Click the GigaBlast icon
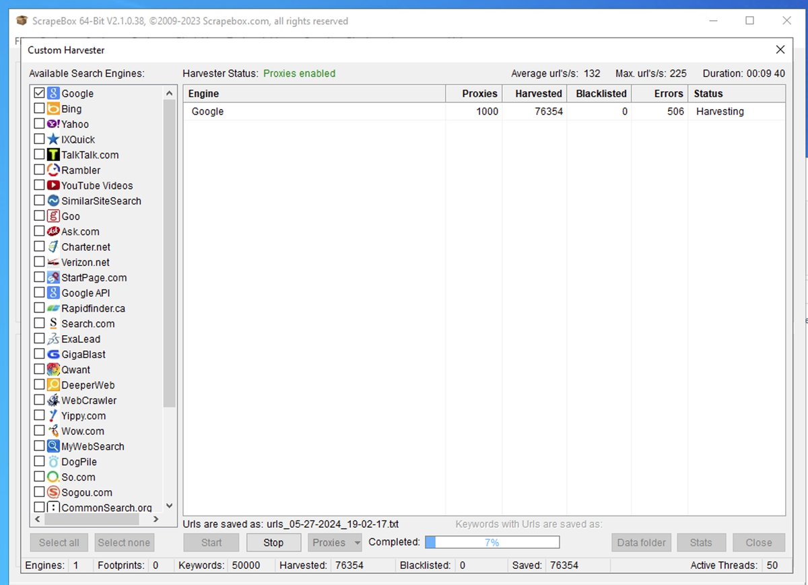808x585 pixels. click(53, 354)
